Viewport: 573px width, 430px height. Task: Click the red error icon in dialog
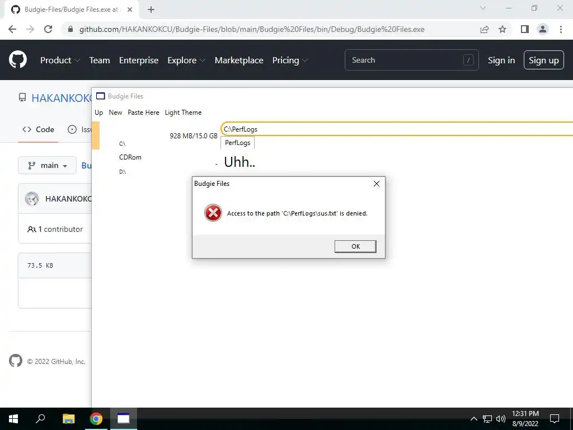click(x=213, y=213)
